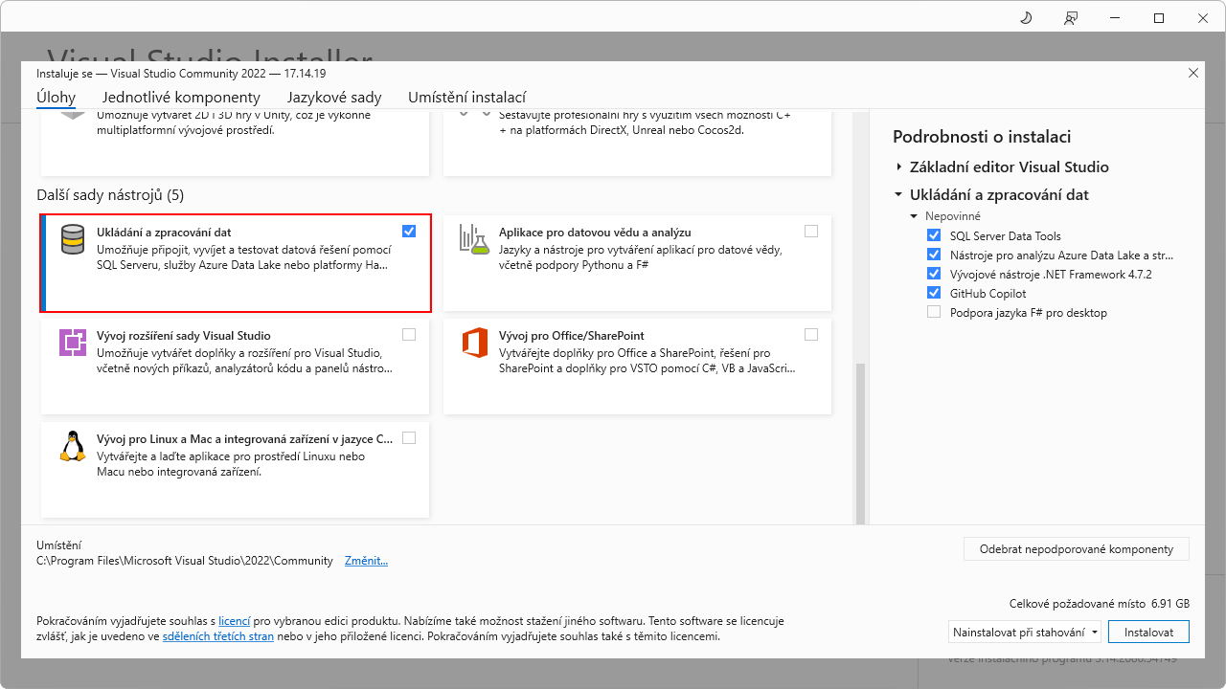Expand Základní editor Visual Studio details
1226x689 pixels.
(898, 166)
